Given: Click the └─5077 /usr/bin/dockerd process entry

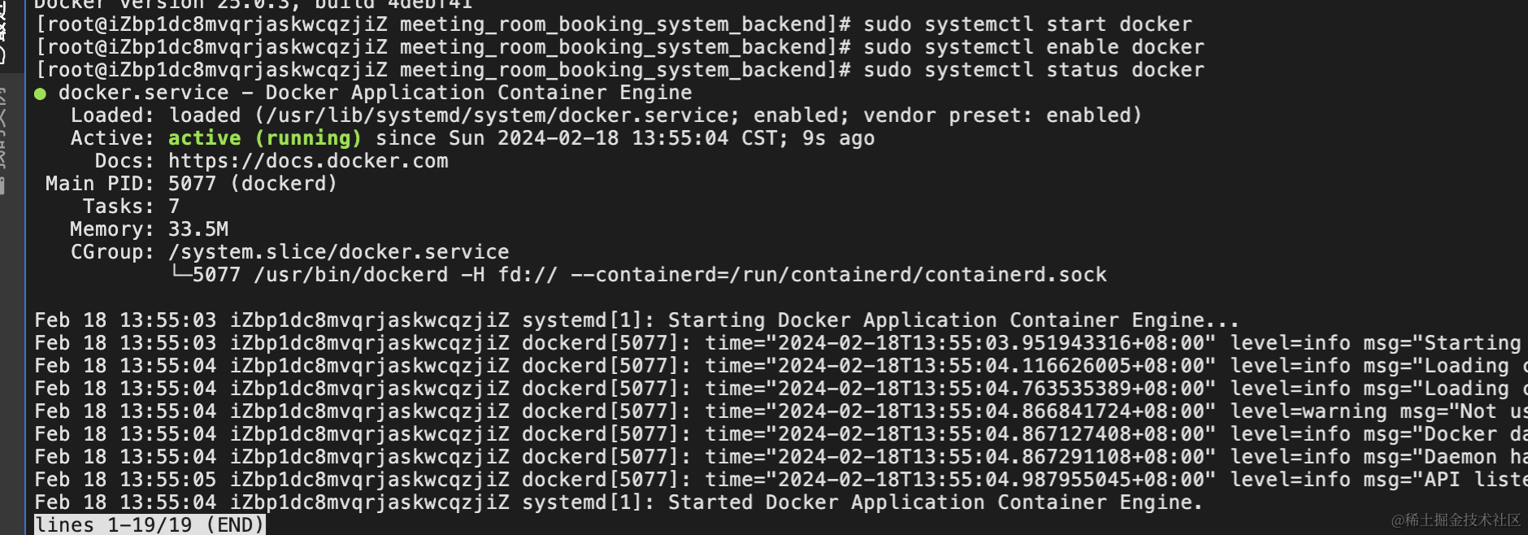Looking at the screenshot, I should (x=309, y=275).
